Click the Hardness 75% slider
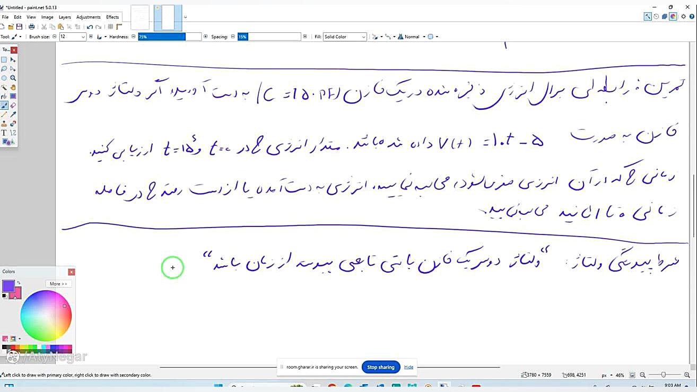The width and height of the screenshot is (697, 392). [x=170, y=37]
